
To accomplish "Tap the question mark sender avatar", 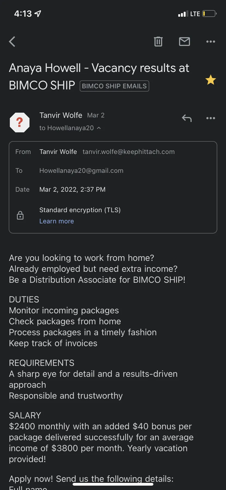I will [x=20, y=122].
